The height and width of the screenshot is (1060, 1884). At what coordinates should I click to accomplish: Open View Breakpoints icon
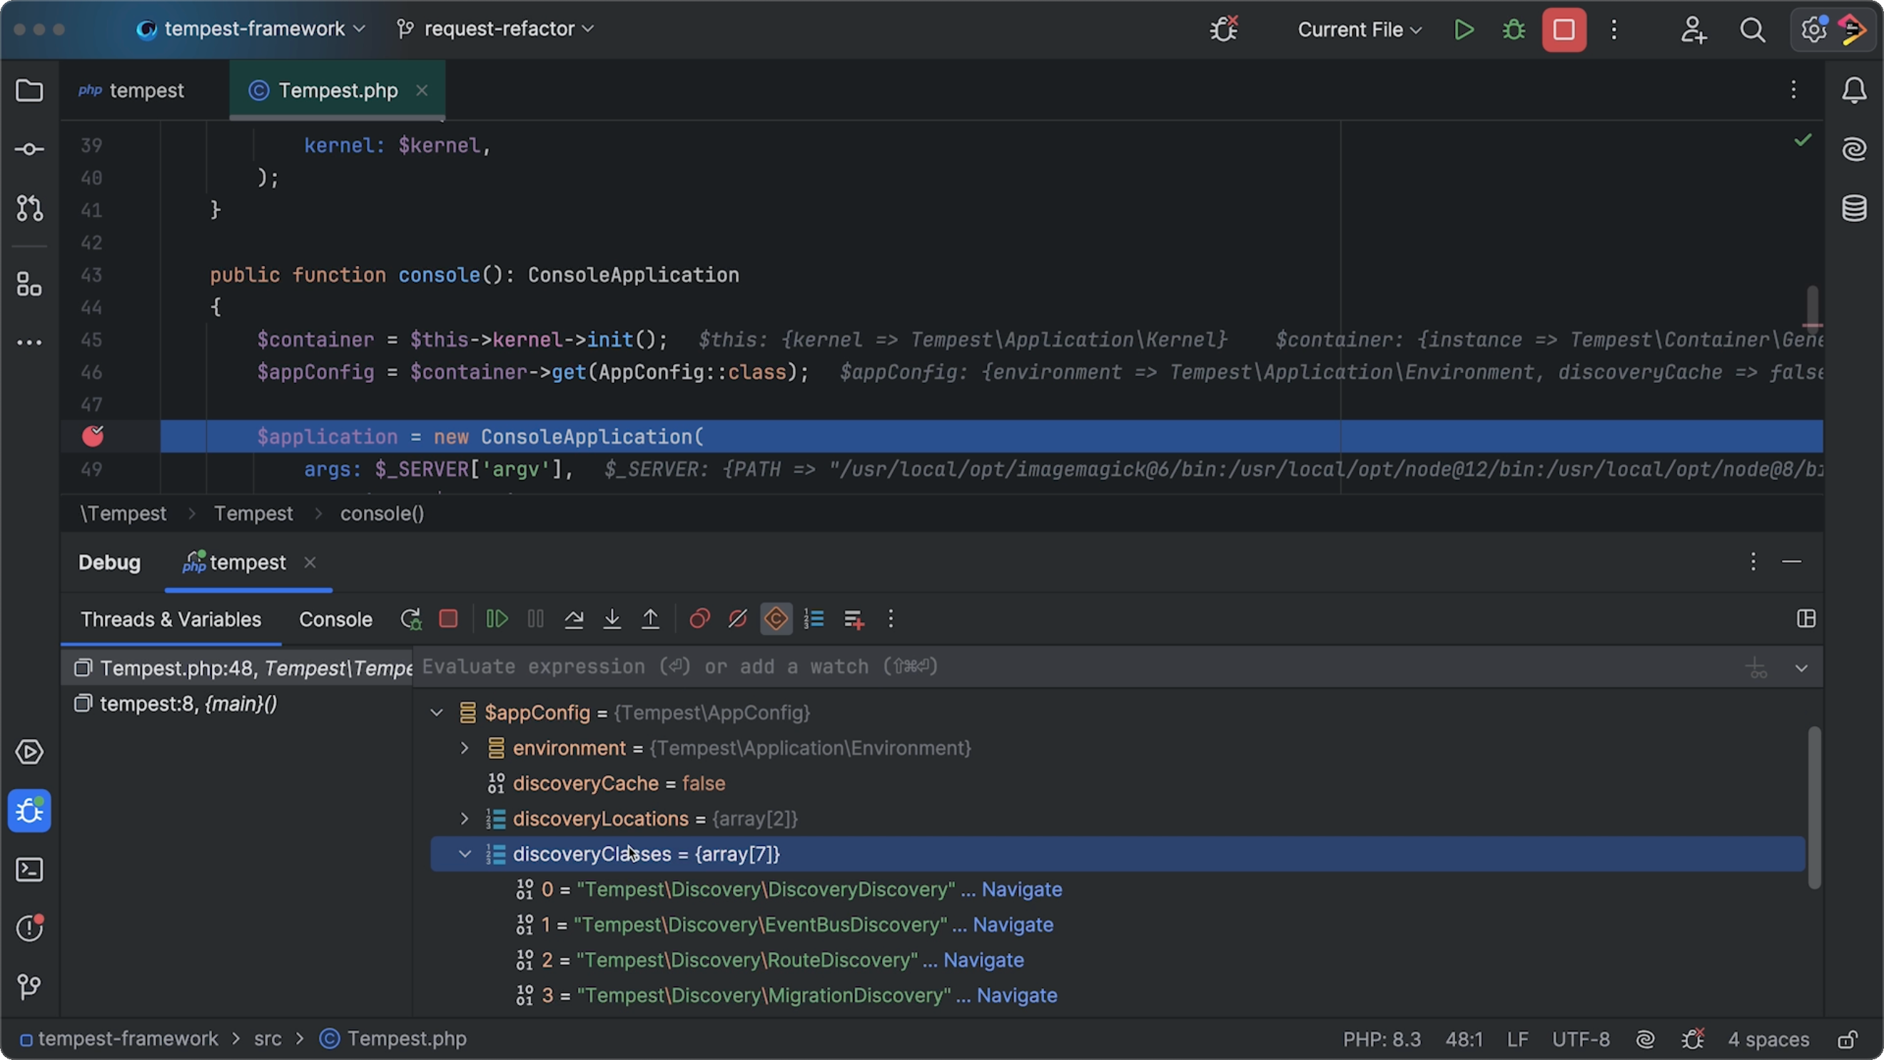[699, 619]
